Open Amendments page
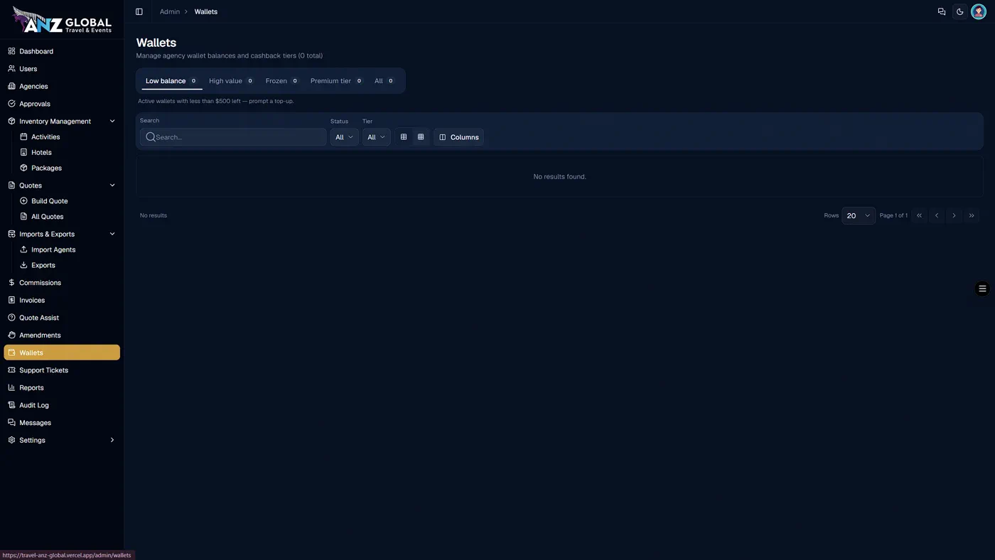The image size is (995, 560). tap(62, 335)
